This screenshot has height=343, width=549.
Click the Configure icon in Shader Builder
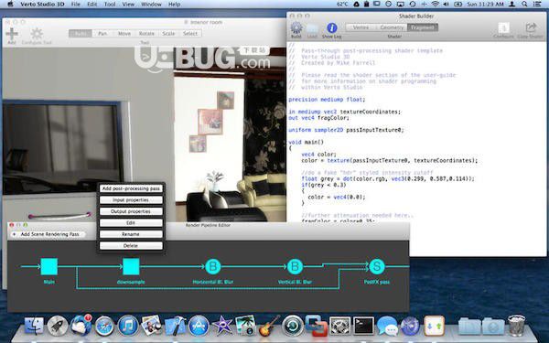(x=503, y=28)
